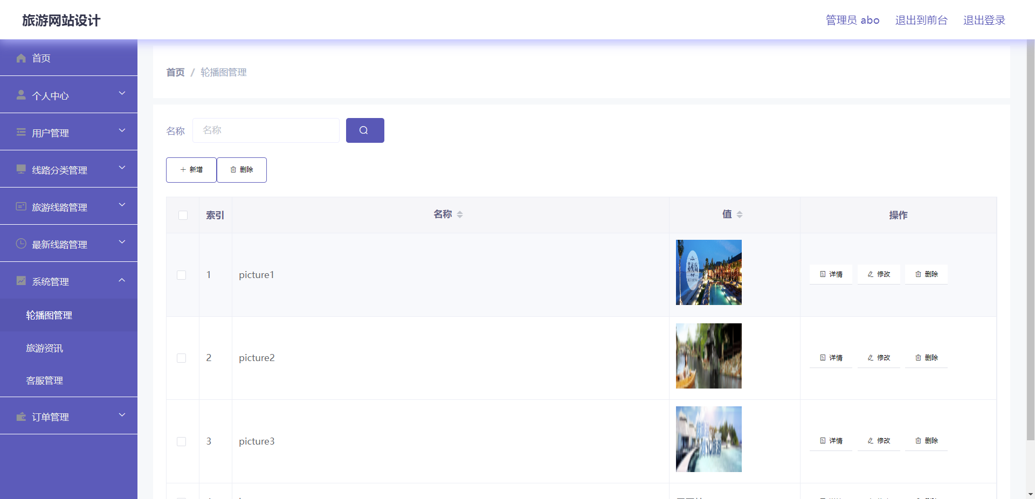Click the 用户管理 list icon

click(20, 133)
